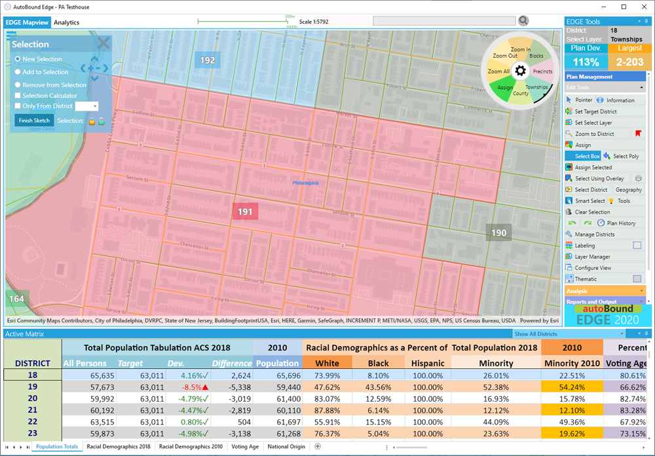This screenshot has width=655, height=456.
Task: Click the orange locked padlock icon
Action: click(x=92, y=121)
